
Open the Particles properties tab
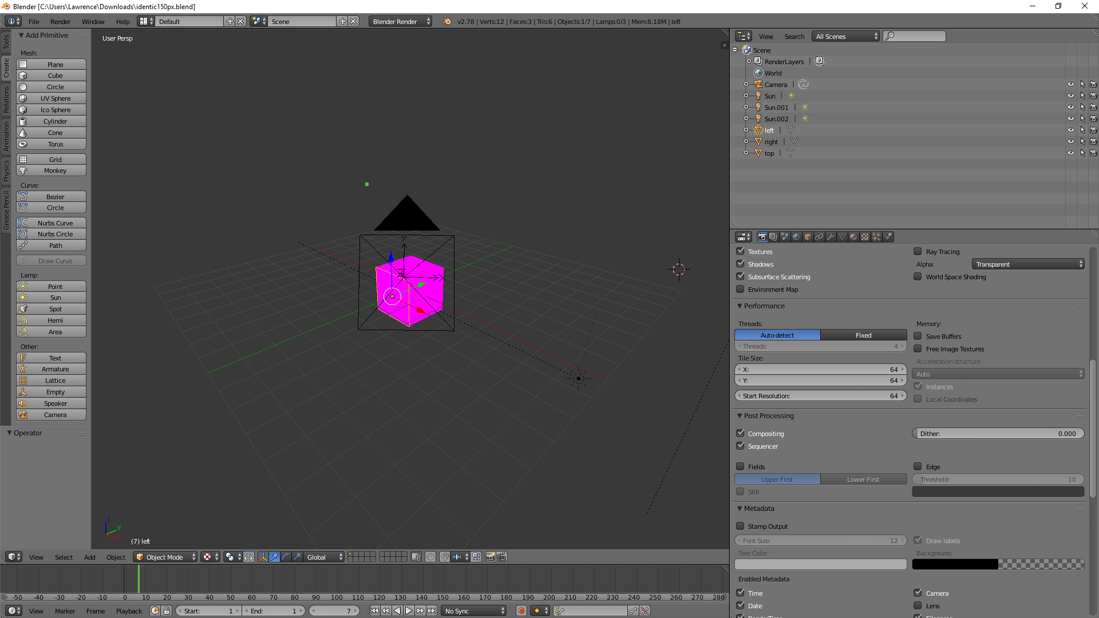[876, 237]
